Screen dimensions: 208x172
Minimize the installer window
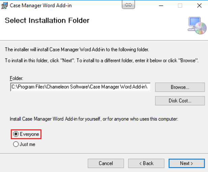(164, 5)
